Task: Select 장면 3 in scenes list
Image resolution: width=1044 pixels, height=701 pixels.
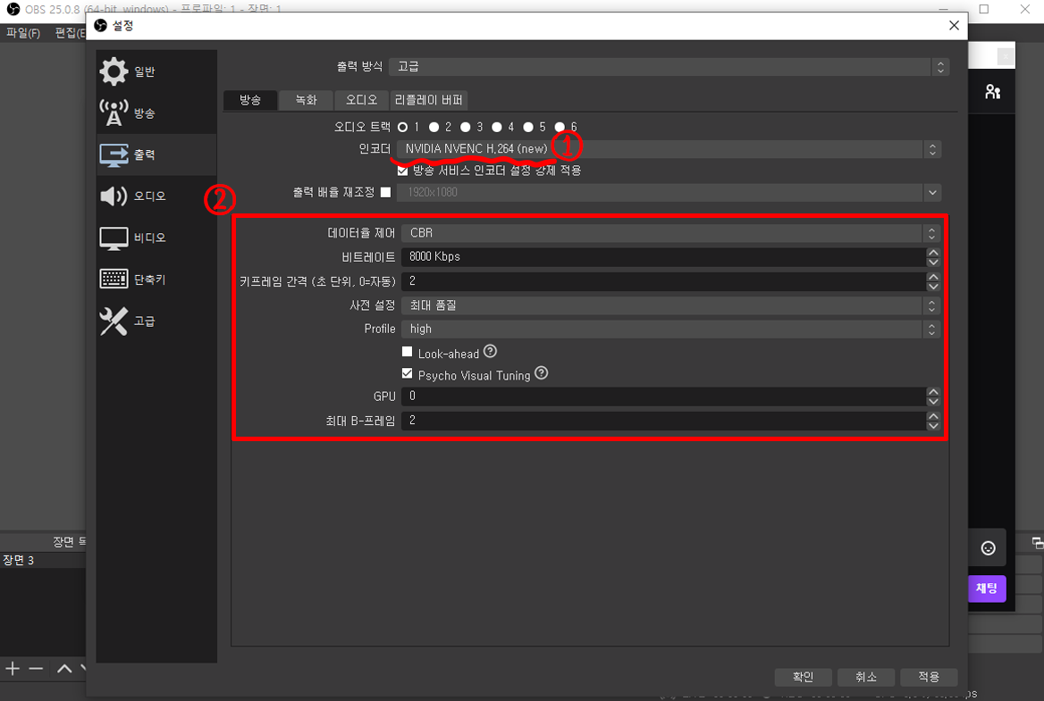Action: (43, 560)
